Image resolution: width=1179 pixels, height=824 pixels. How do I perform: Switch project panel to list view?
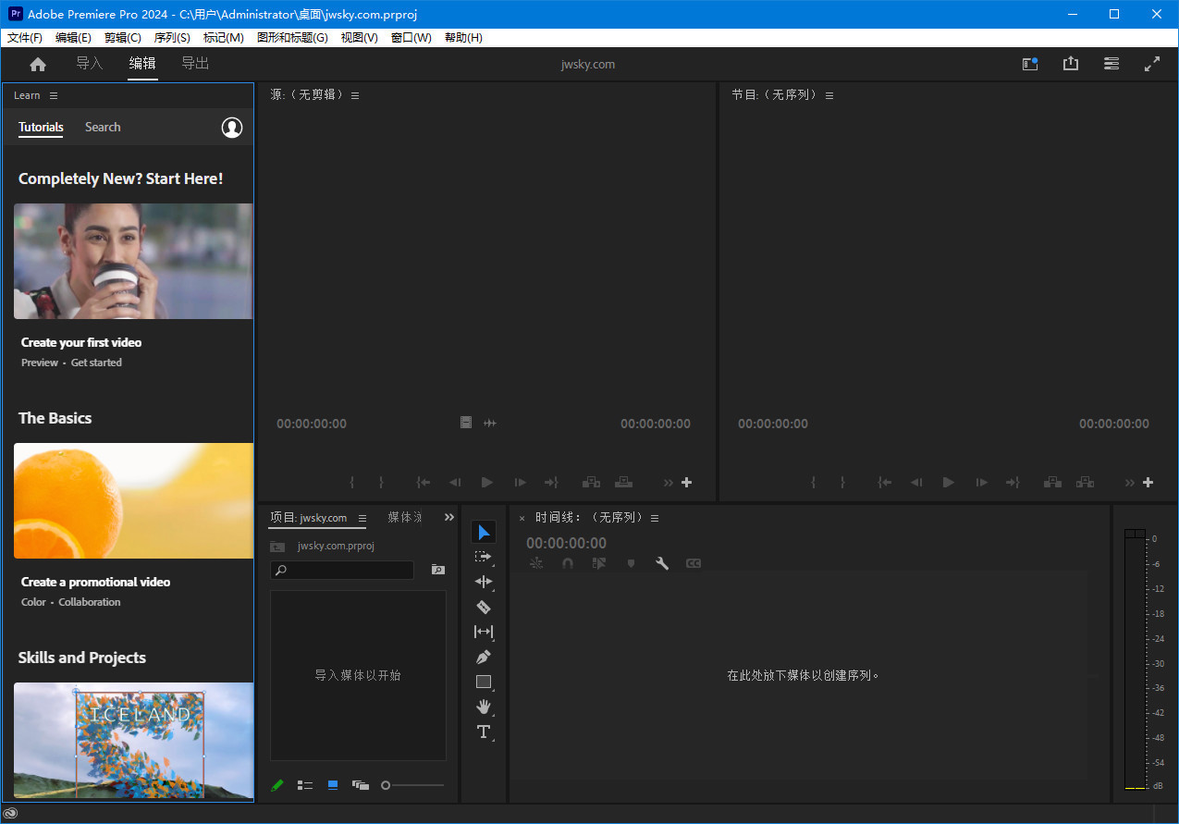point(305,785)
